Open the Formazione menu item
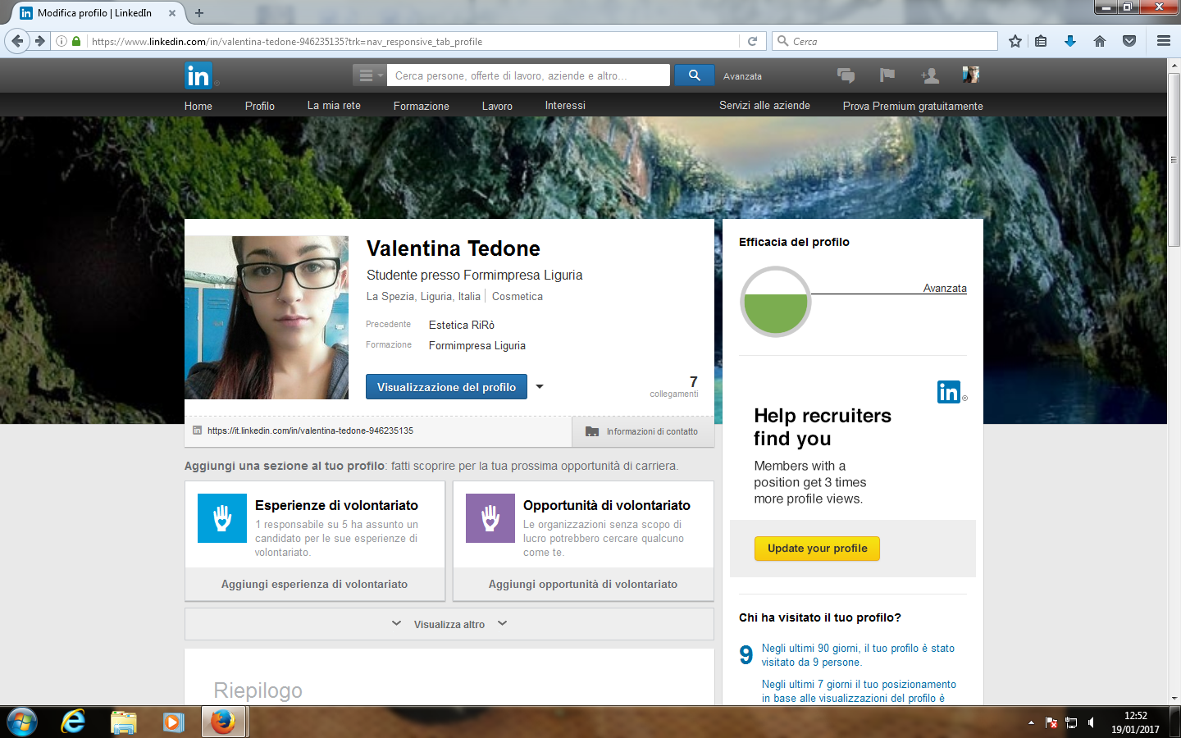The width and height of the screenshot is (1181, 738). coord(422,106)
